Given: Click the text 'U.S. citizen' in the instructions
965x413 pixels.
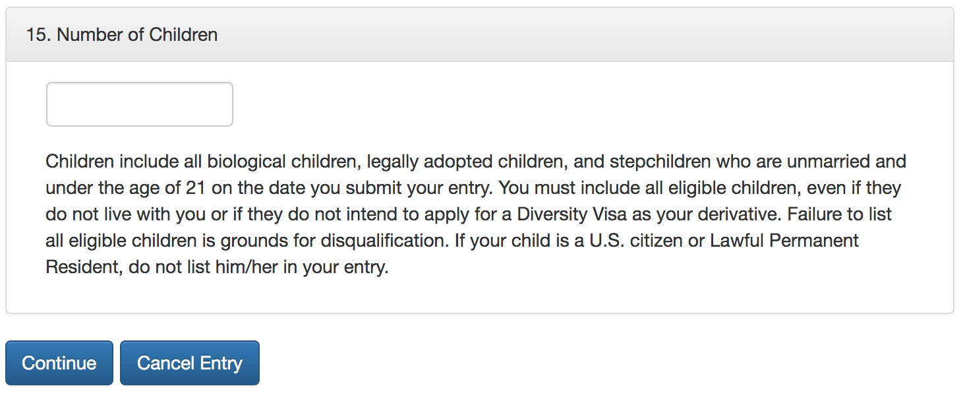Looking at the screenshot, I should [638, 241].
